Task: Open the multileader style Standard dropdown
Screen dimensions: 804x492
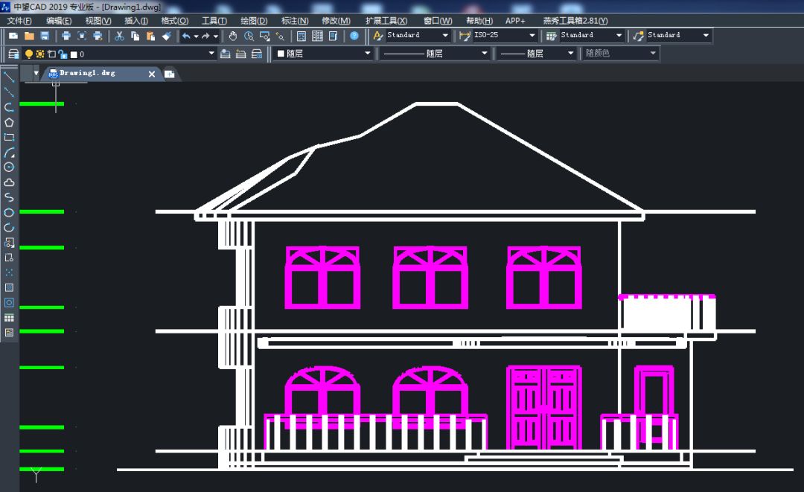Action: [x=706, y=36]
